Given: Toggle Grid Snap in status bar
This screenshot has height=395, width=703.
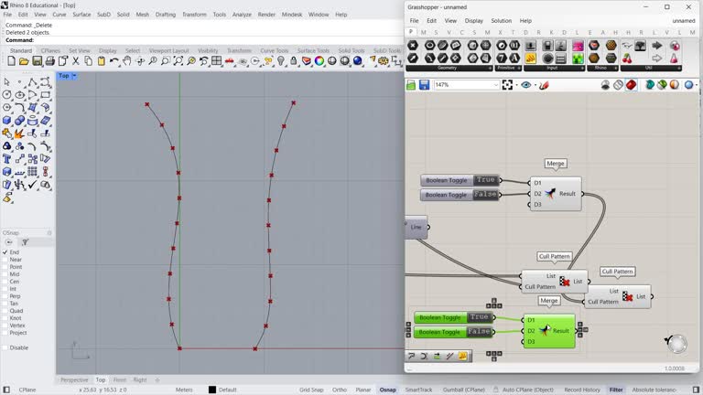Looking at the screenshot, I should click(x=311, y=390).
